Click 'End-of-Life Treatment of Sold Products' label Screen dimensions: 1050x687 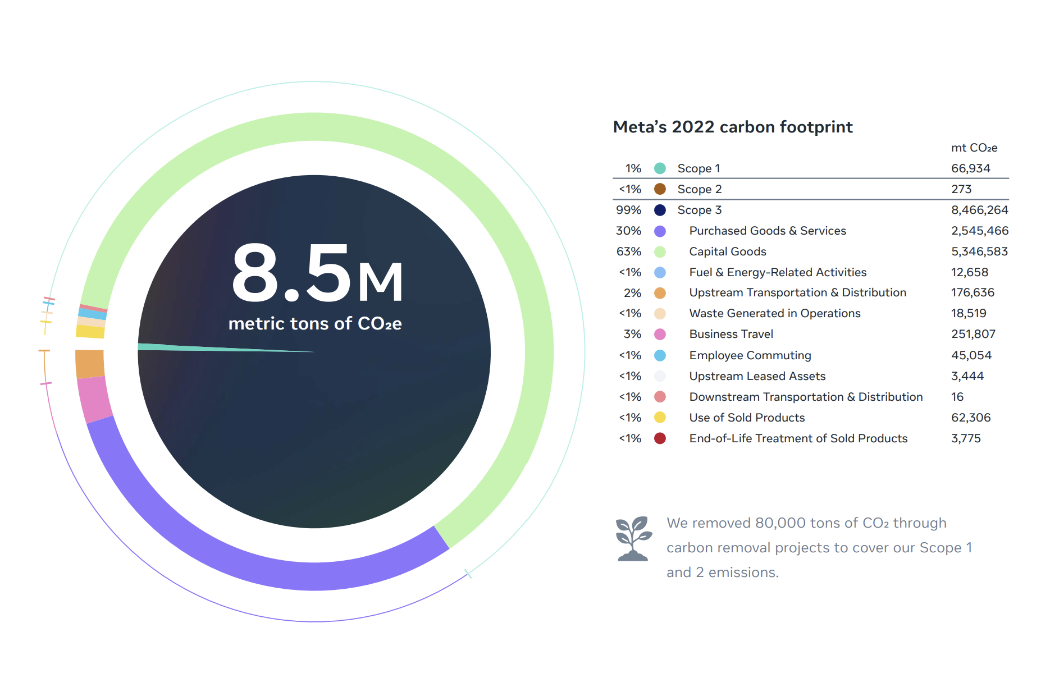click(x=798, y=438)
